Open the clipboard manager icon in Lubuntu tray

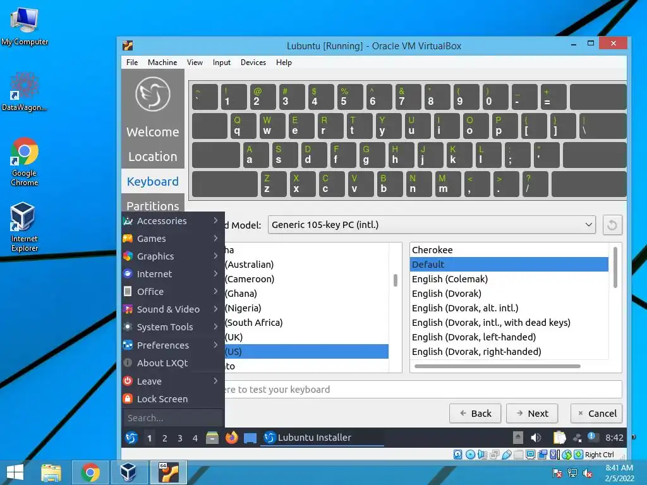click(x=559, y=438)
